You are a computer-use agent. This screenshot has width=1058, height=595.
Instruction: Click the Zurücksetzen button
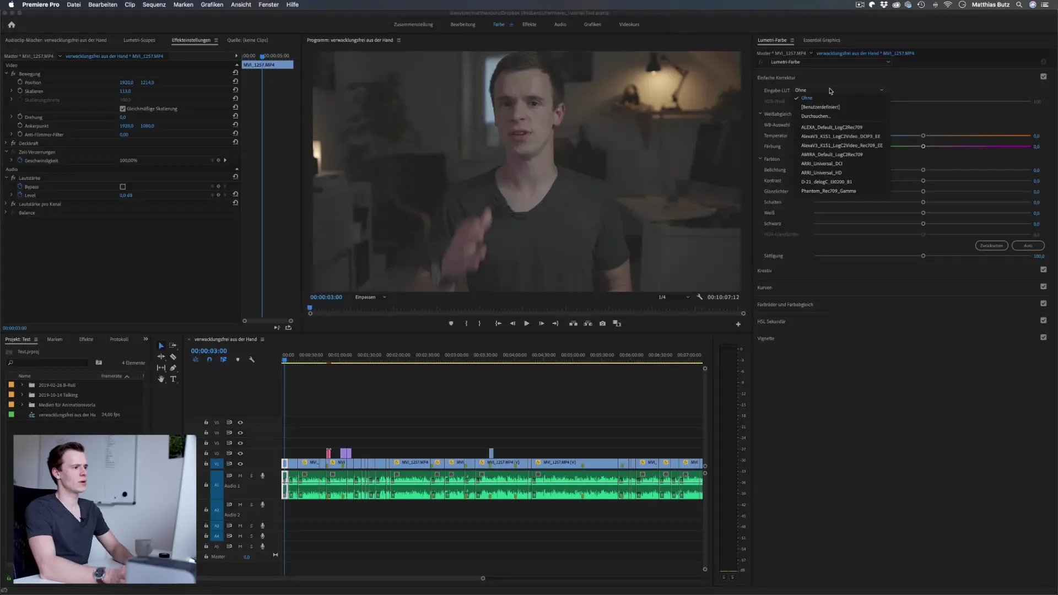pyautogui.click(x=991, y=246)
